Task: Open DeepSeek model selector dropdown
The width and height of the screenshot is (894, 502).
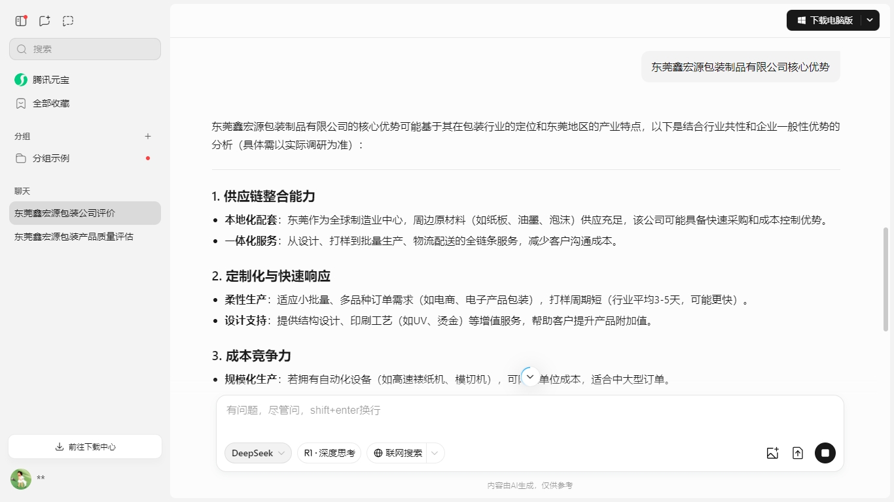Action: [x=258, y=453]
